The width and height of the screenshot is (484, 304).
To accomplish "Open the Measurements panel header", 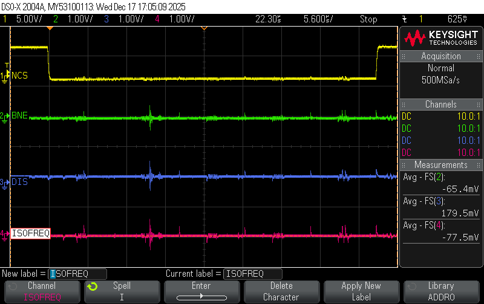I will [441, 165].
